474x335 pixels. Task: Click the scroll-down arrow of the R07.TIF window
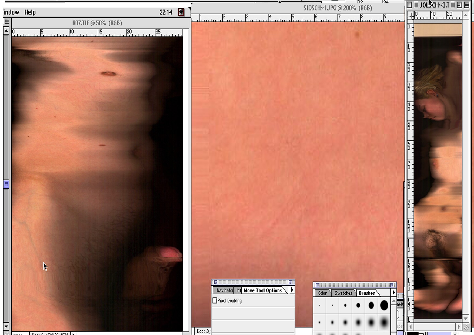[x=6, y=326]
